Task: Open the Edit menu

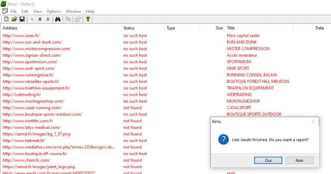Action: click(x=25, y=11)
